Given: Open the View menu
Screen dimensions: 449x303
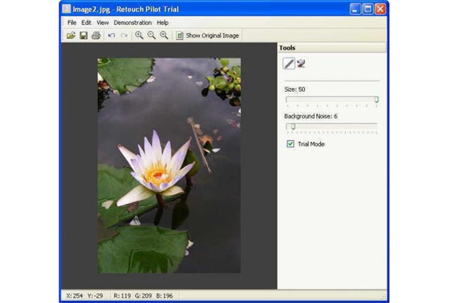Looking at the screenshot, I should pyautogui.click(x=102, y=22).
